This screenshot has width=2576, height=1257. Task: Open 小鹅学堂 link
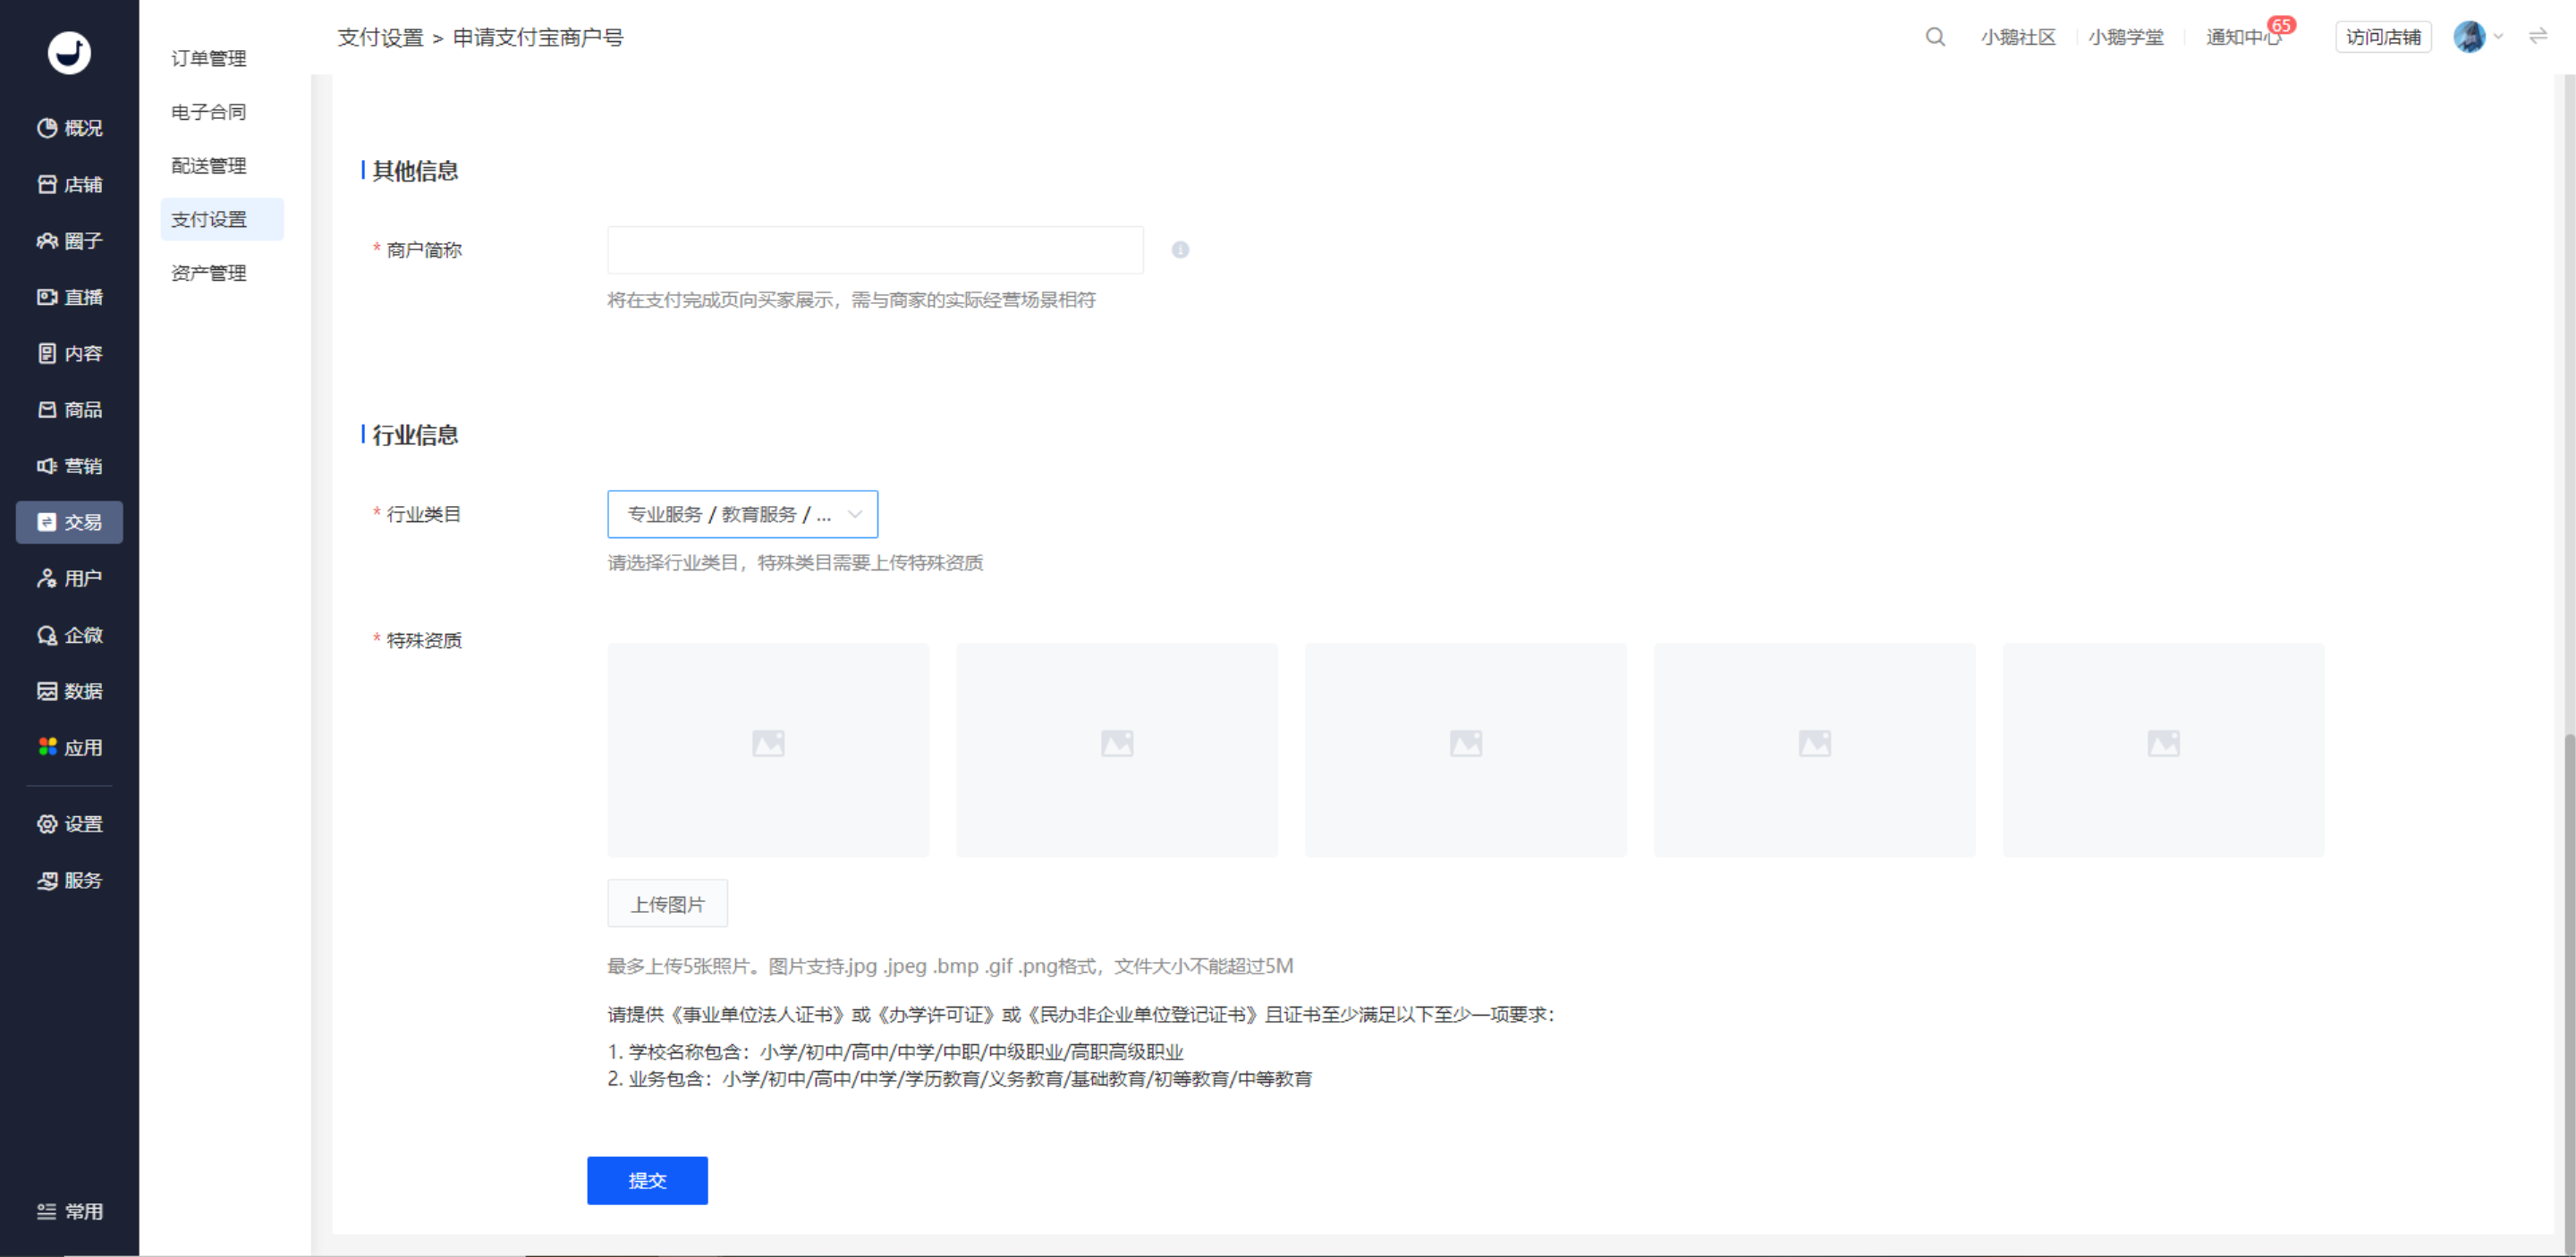coord(2126,37)
